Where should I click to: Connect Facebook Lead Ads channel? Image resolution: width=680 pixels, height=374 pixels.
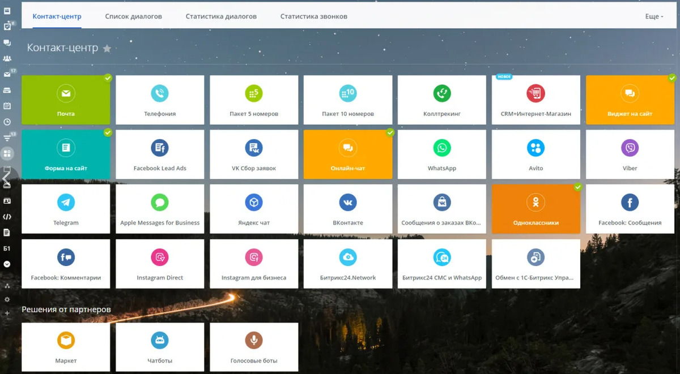[160, 154]
